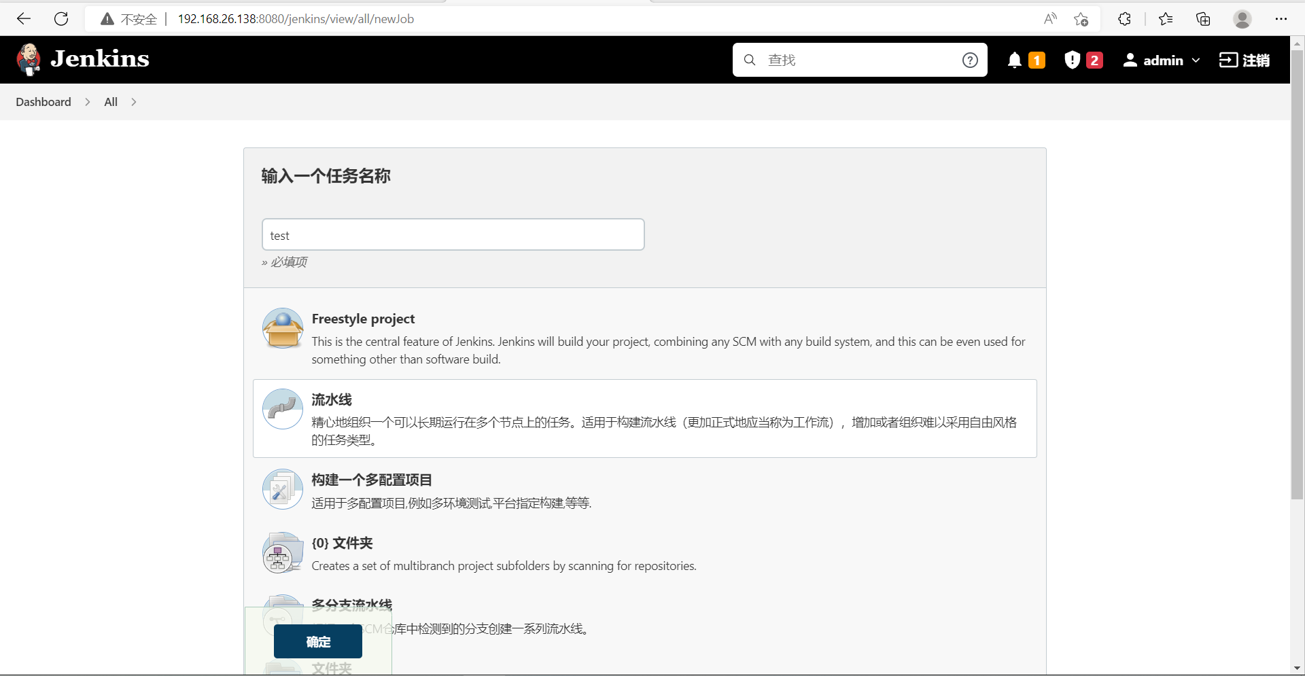Screen dimensions: 1305x676
Task: Select the Freestyle project icon
Action: [x=283, y=328]
